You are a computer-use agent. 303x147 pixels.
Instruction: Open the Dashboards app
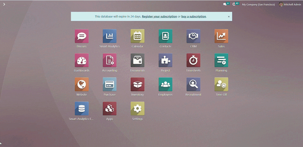click(x=82, y=60)
